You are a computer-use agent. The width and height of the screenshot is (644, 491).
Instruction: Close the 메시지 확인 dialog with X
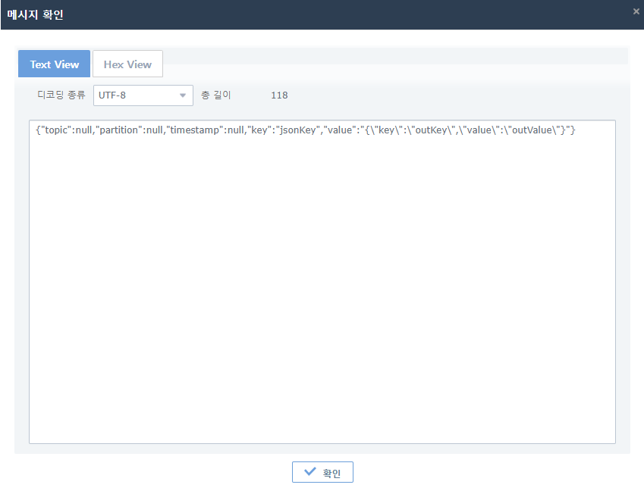(636, 11)
